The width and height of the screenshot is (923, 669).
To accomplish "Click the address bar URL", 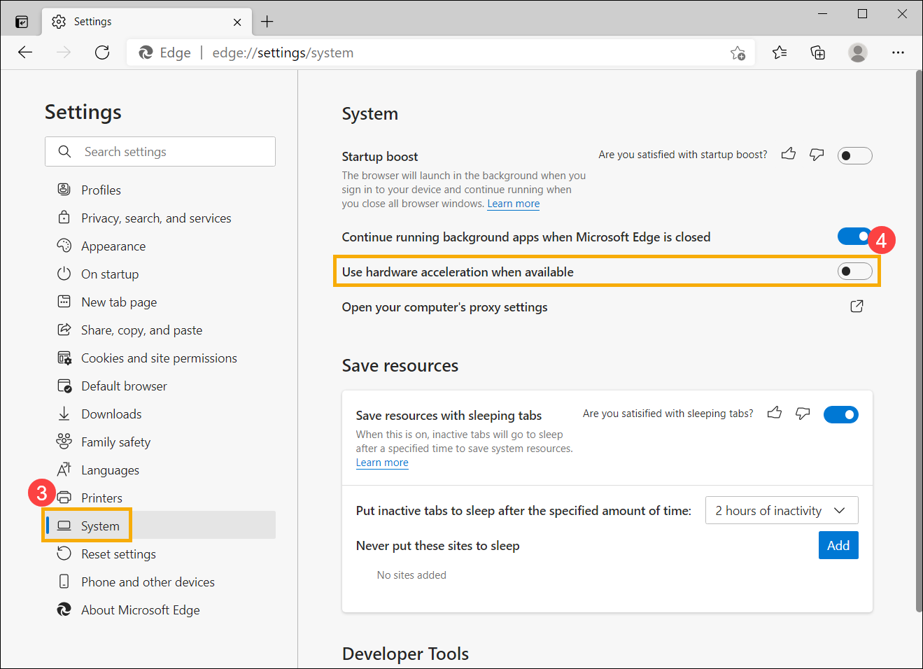I will 283,52.
